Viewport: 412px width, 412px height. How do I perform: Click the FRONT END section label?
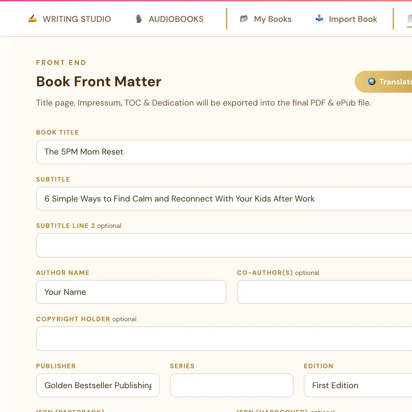pos(61,62)
